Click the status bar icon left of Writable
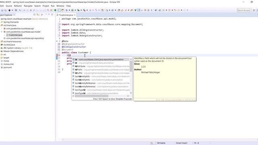 click(x=152, y=143)
